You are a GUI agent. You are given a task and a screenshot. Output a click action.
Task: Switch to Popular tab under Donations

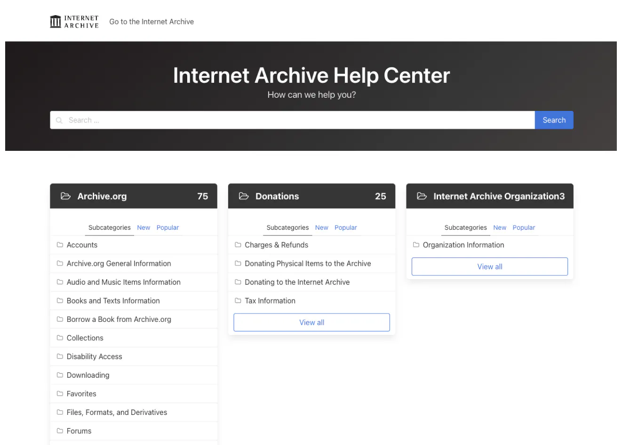click(x=345, y=227)
